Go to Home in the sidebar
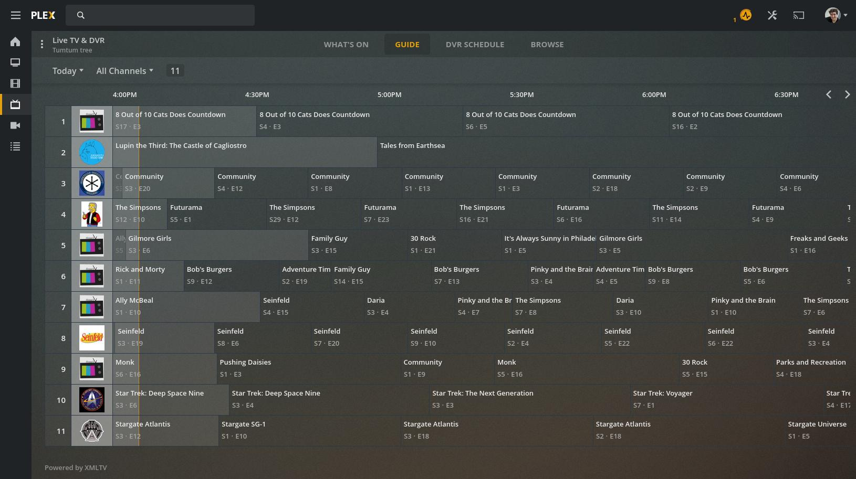This screenshot has height=479, width=856. pos(15,41)
